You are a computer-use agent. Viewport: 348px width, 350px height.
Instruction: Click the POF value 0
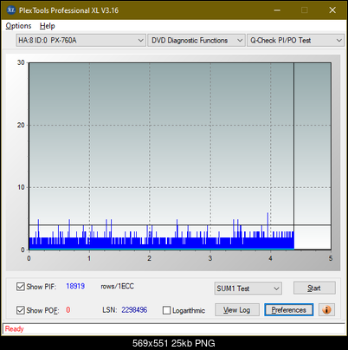point(68,310)
